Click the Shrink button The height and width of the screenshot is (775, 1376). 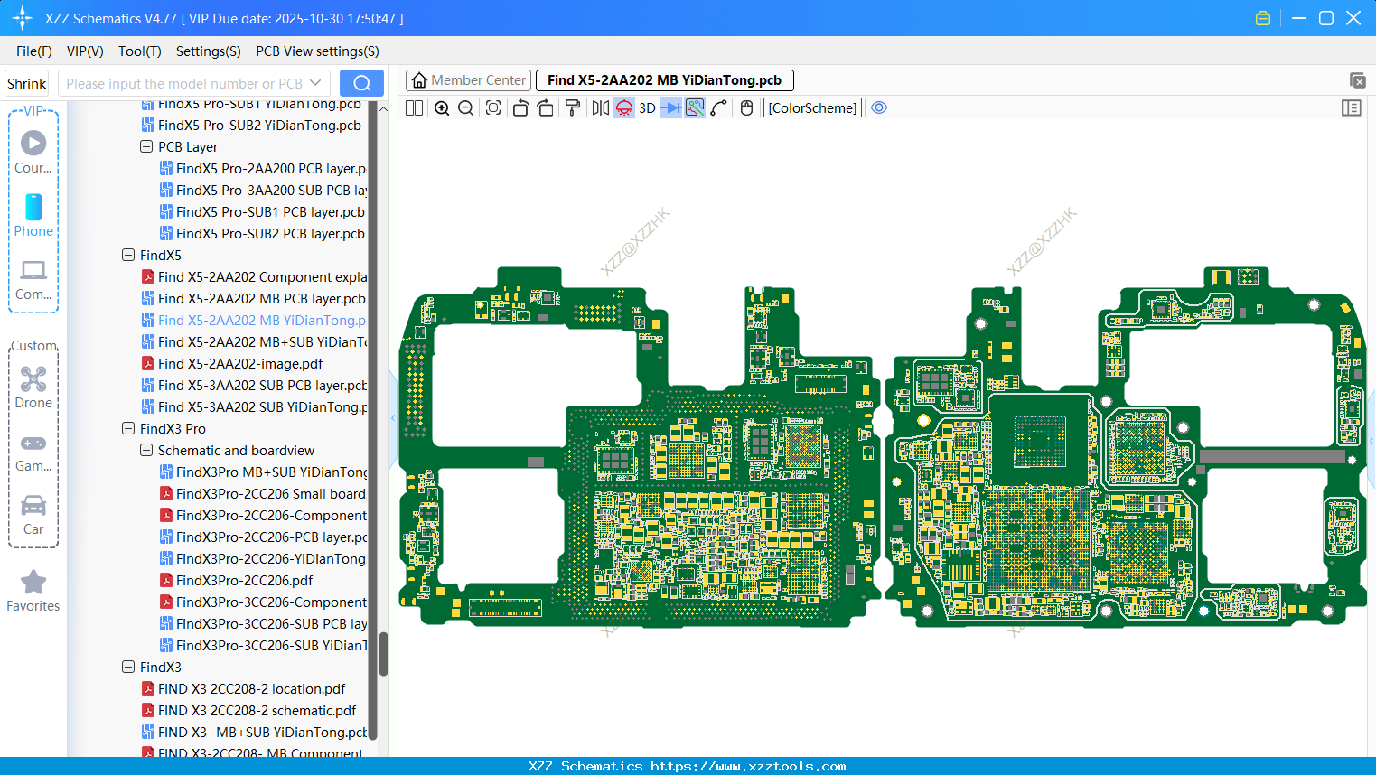coord(27,83)
